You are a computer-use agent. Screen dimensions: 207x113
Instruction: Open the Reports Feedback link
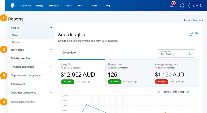pyautogui.click(x=193, y=20)
